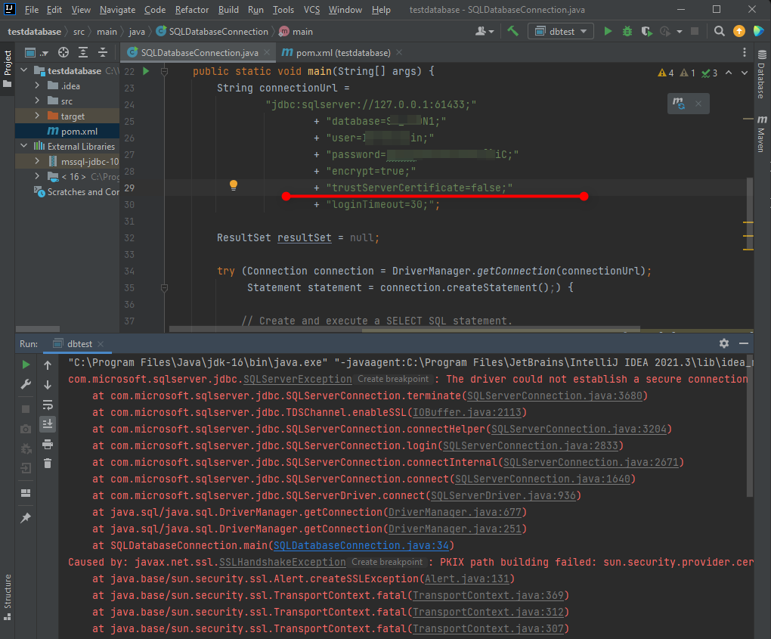771x639 pixels.
Task: Click the Project panel horizontal scrollbar
Action: [x=37, y=329]
